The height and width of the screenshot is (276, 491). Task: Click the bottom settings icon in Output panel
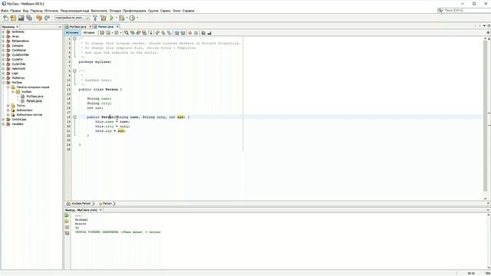pos(67,233)
